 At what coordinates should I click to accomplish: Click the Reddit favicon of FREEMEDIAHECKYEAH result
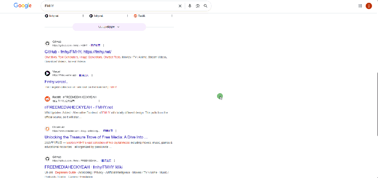point(47,99)
